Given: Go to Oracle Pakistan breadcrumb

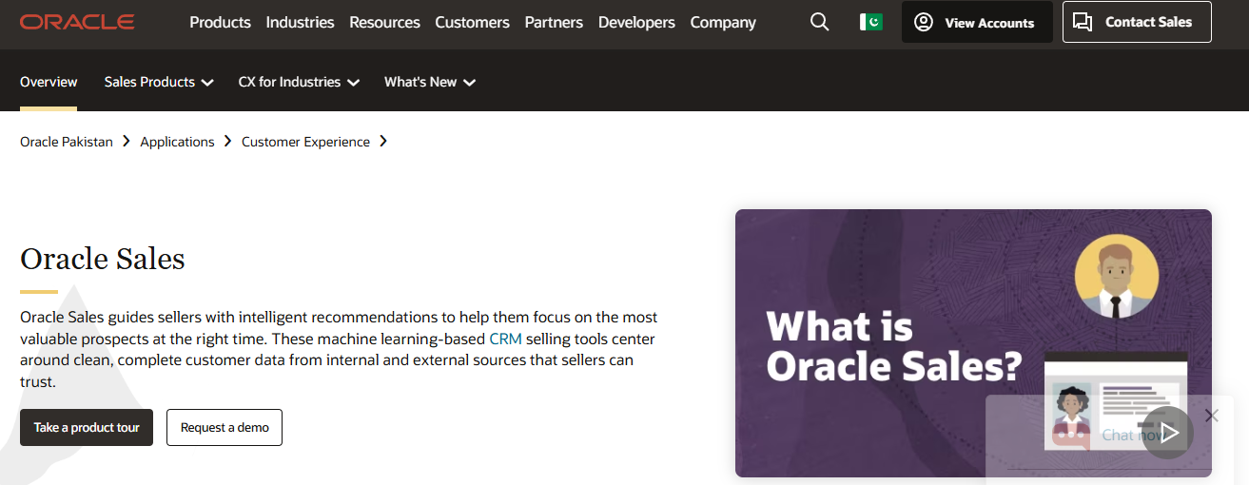Looking at the screenshot, I should coord(67,142).
